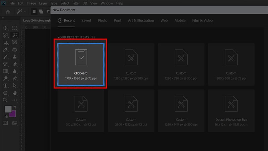Select the Frame tool

click(x=14, y=42)
